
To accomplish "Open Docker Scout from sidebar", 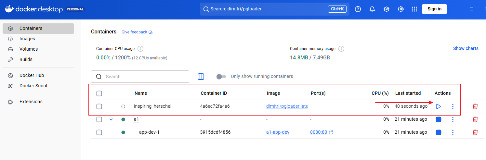I will (x=38, y=86).
